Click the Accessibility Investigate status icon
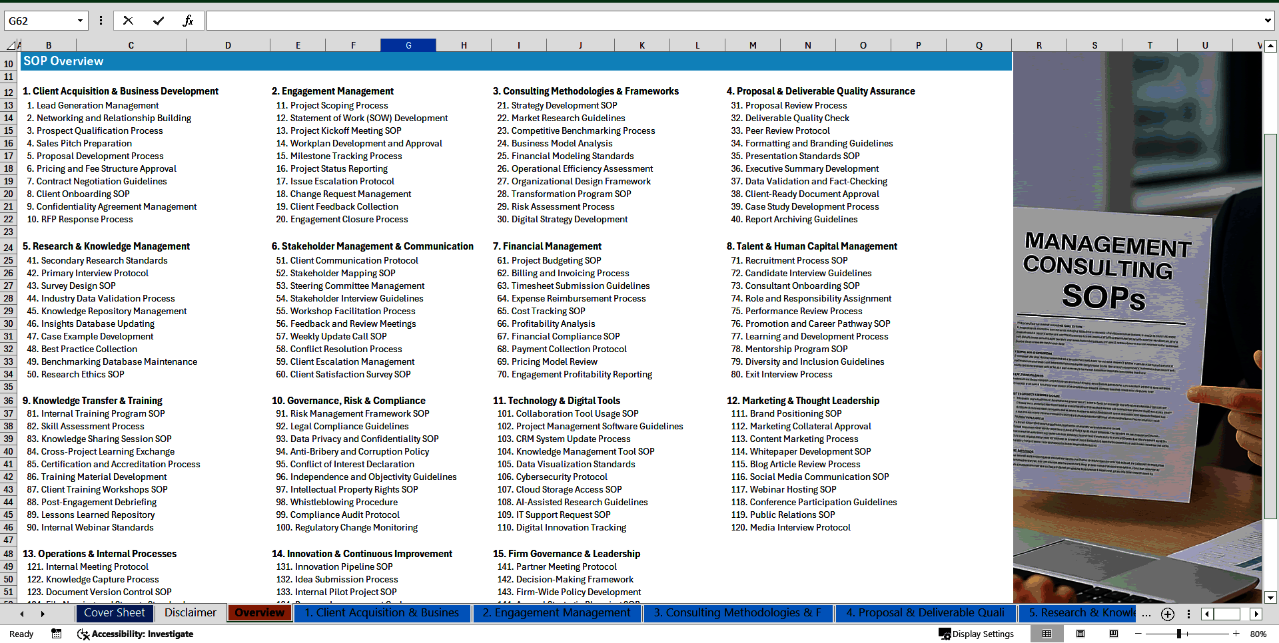The height and width of the screenshot is (643, 1279). click(135, 634)
